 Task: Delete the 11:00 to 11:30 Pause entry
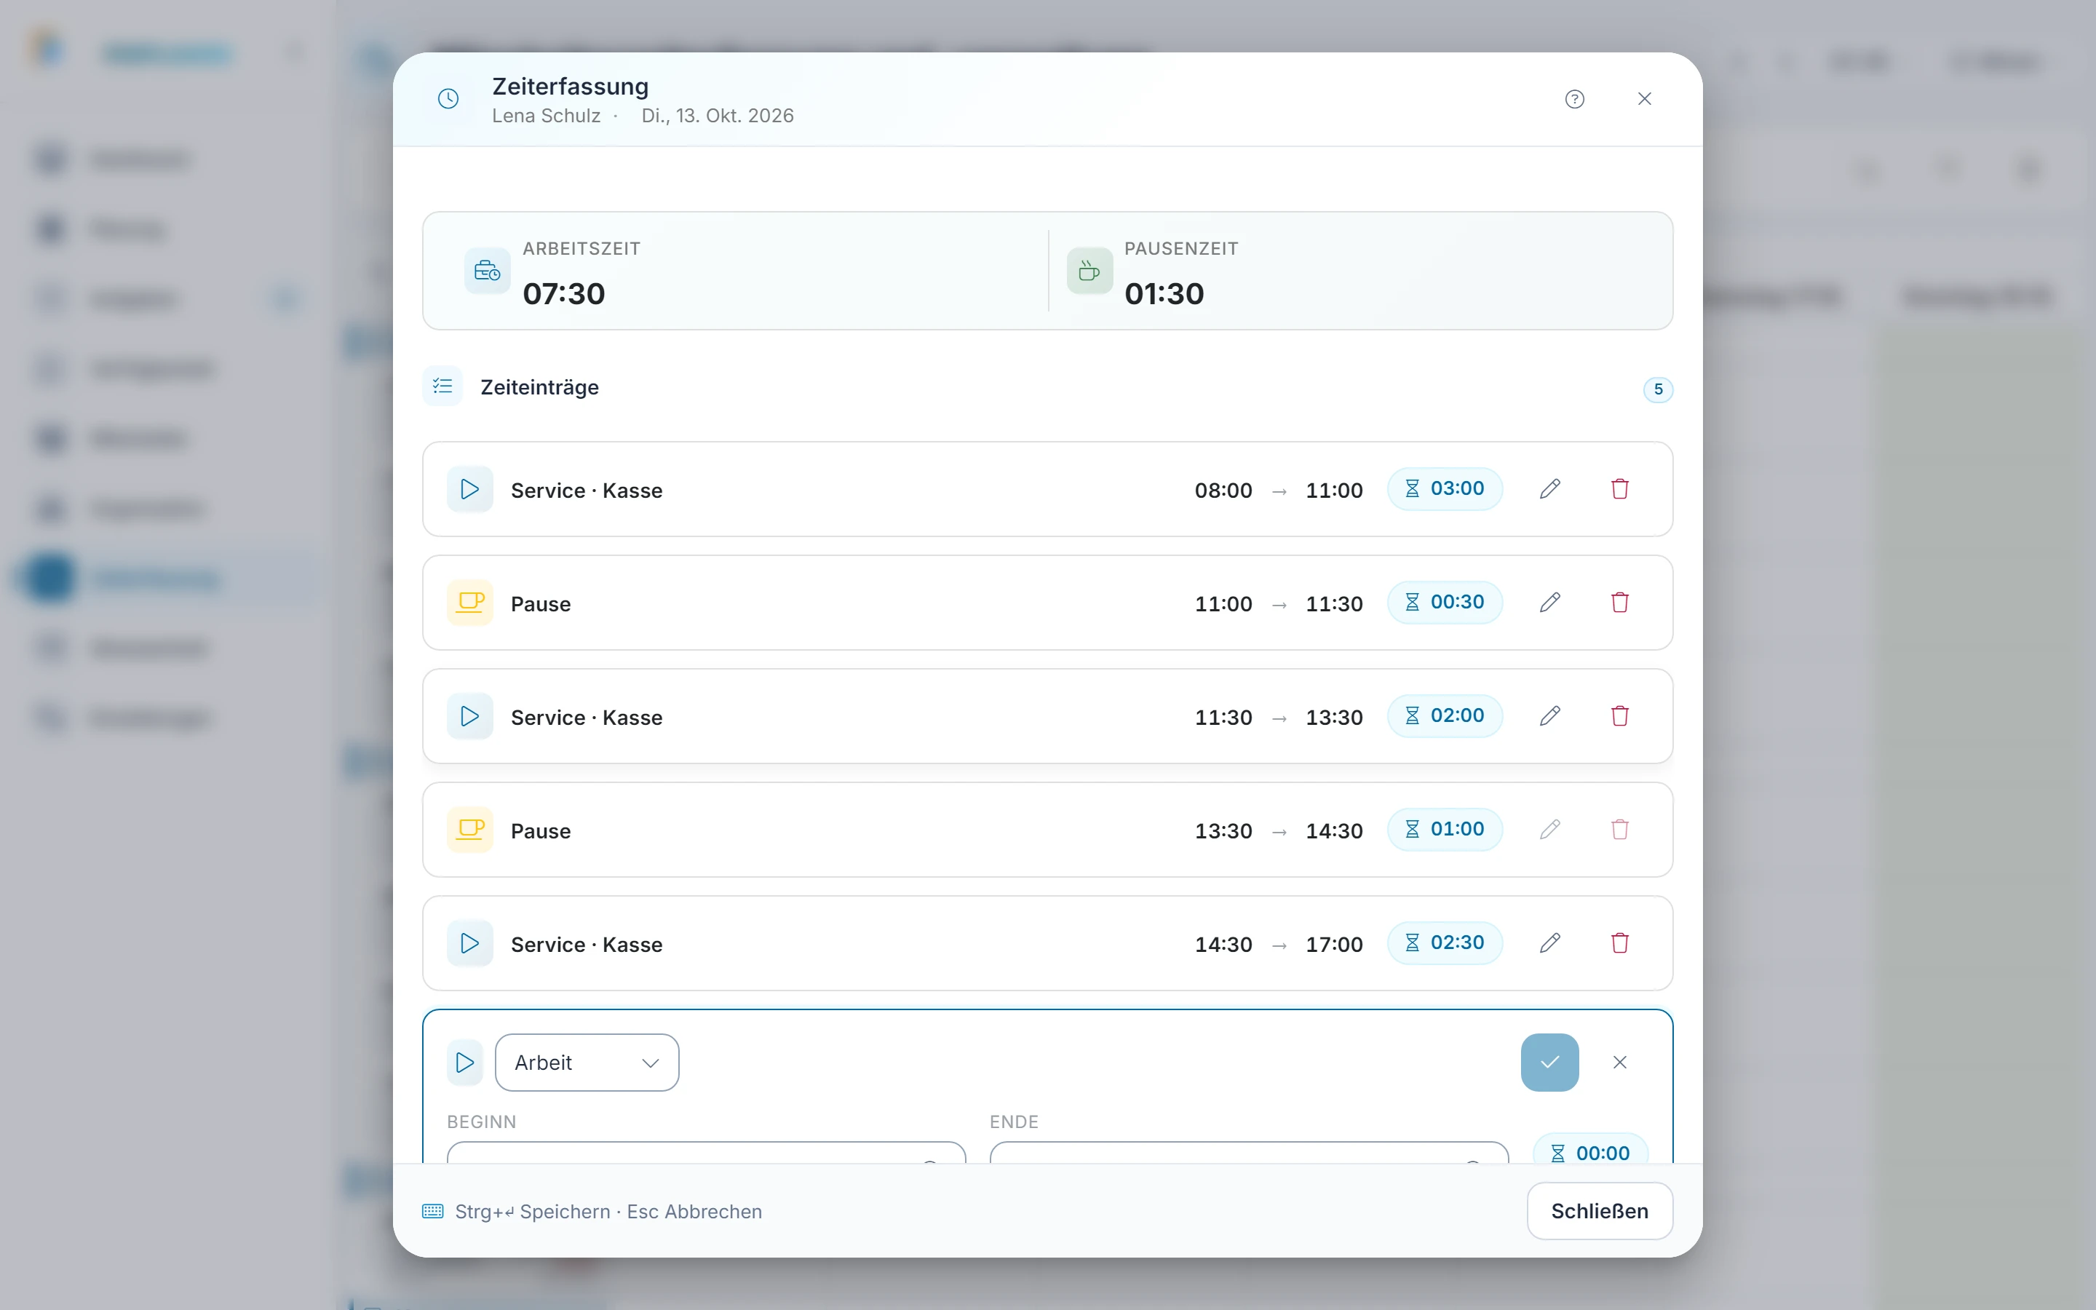[1619, 602]
